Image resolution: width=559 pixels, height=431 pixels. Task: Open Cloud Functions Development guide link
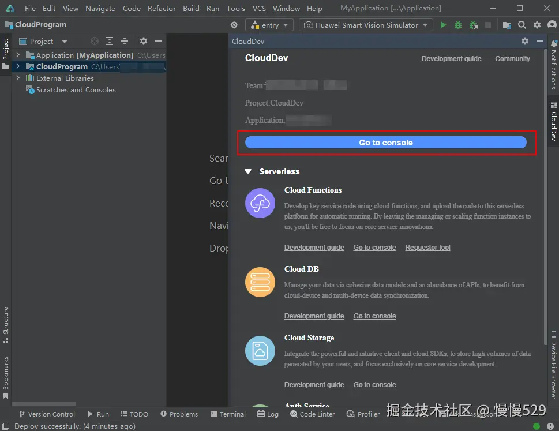tap(314, 248)
